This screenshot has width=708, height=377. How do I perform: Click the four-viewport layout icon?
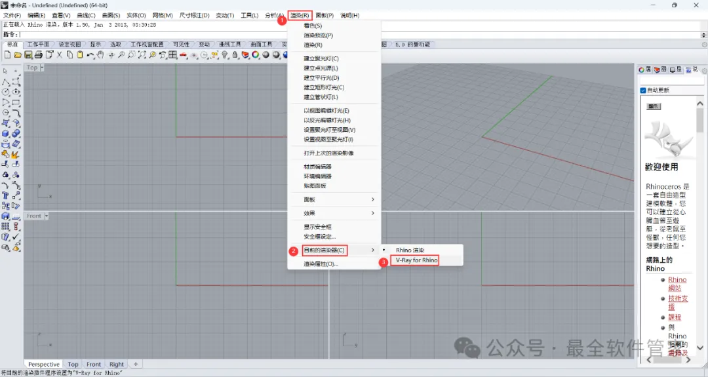pos(172,54)
